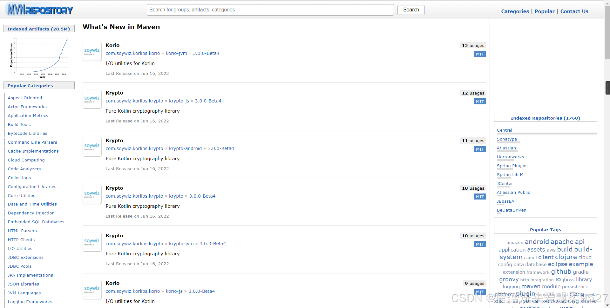Open the indexed artifacts growth chart

[x=39, y=57]
